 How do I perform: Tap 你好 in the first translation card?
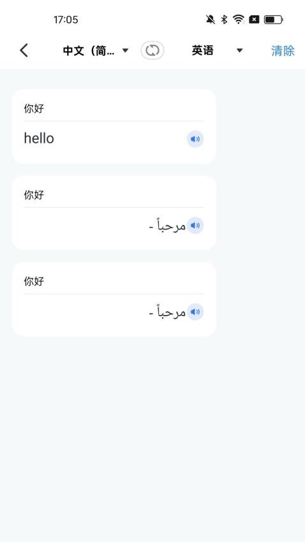(34, 108)
